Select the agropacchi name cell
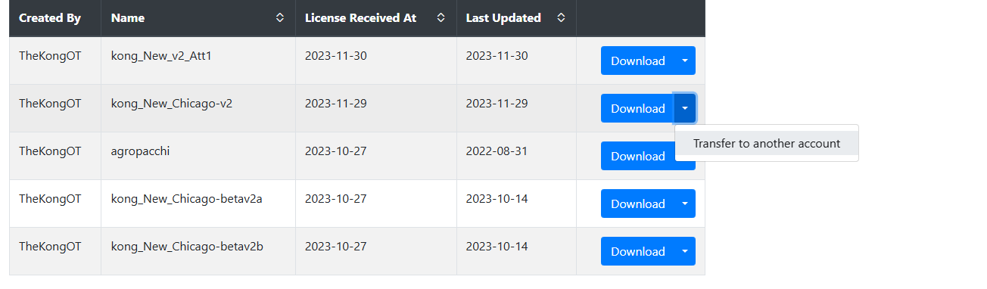Image resolution: width=987 pixels, height=289 pixels. [198, 156]
